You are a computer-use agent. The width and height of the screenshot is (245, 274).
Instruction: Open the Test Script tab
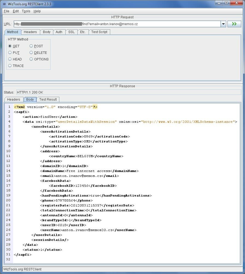coord(100,32)
